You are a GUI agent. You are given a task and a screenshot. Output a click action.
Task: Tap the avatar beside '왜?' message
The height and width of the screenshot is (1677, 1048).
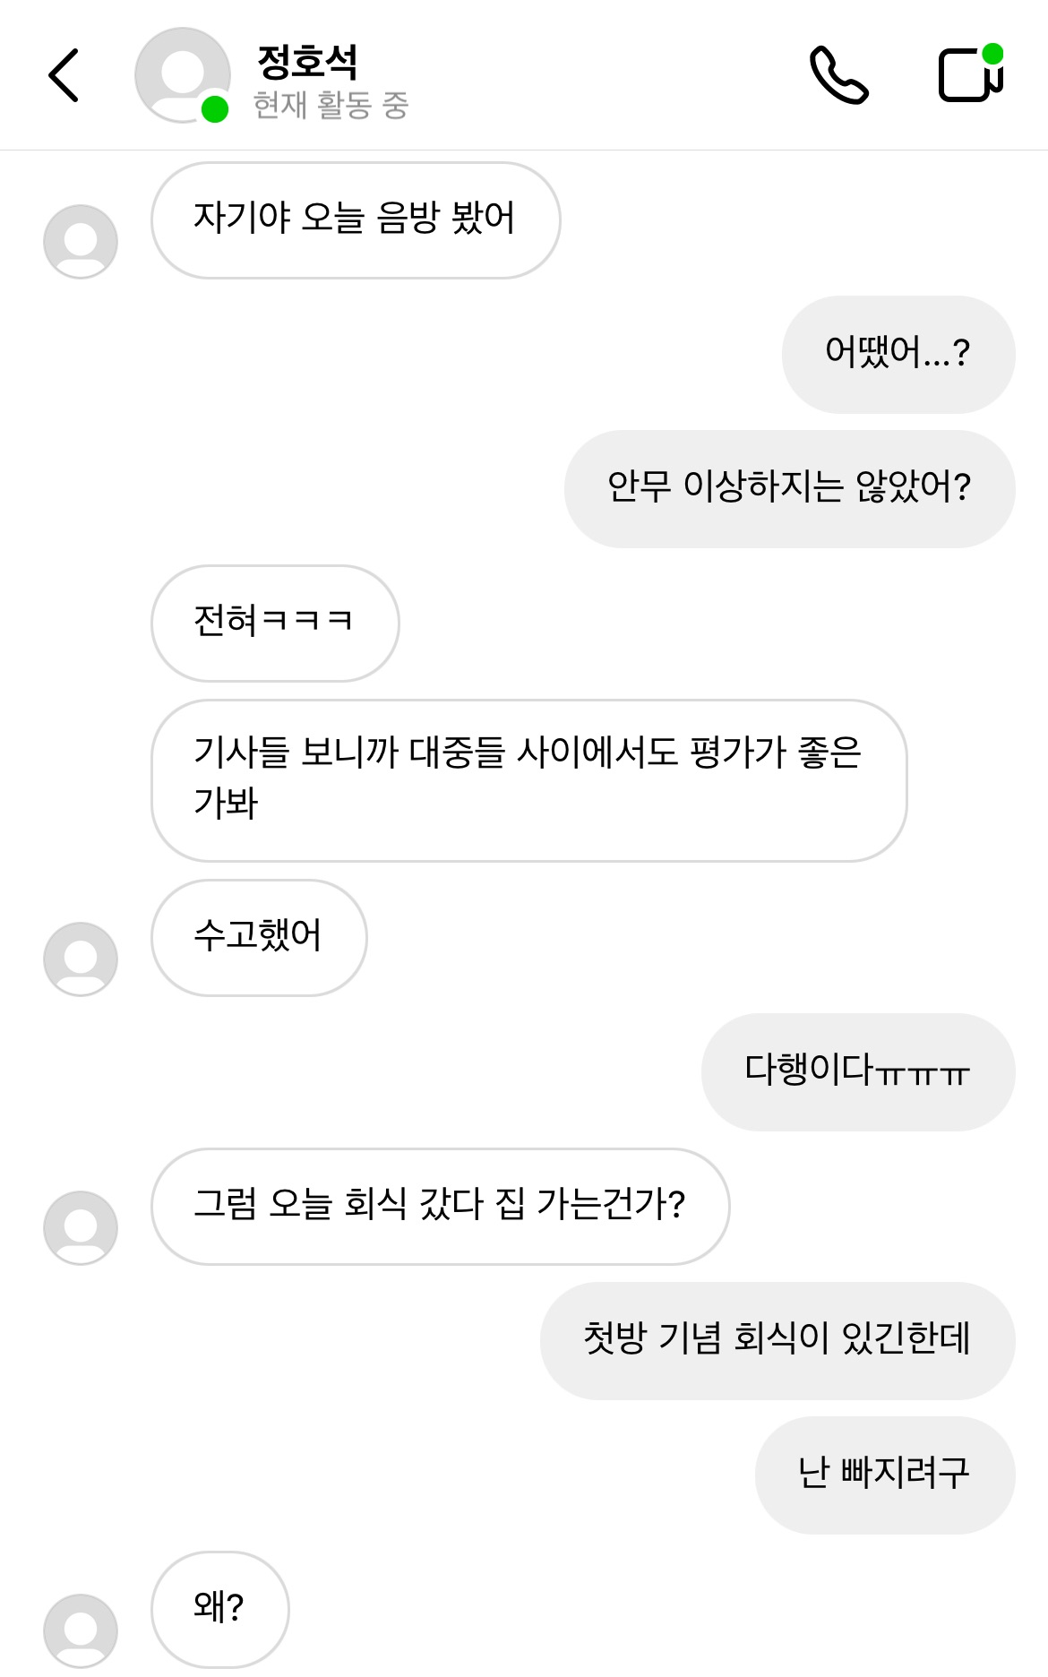click(81, 1630)
